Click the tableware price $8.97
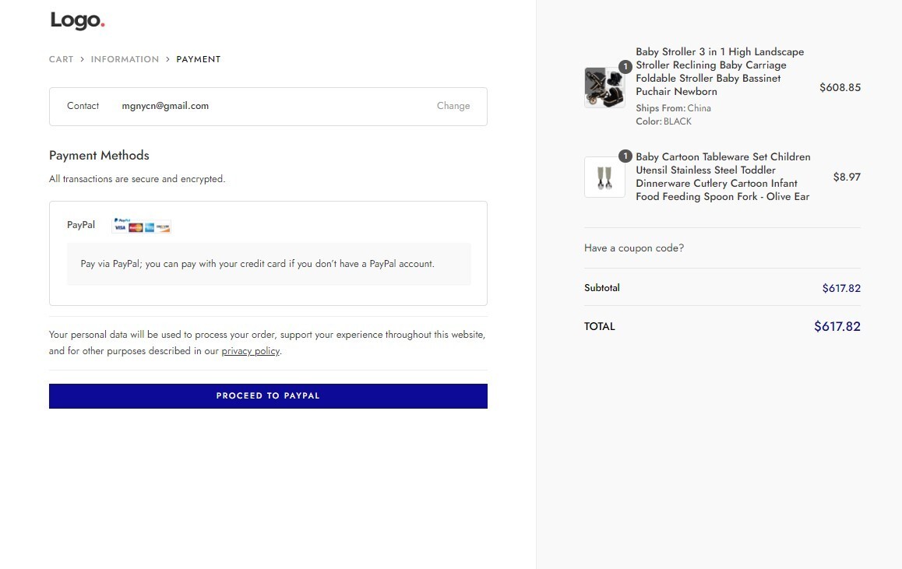The width and height of the screenshot is (902, 569). [x=847, y=177]
